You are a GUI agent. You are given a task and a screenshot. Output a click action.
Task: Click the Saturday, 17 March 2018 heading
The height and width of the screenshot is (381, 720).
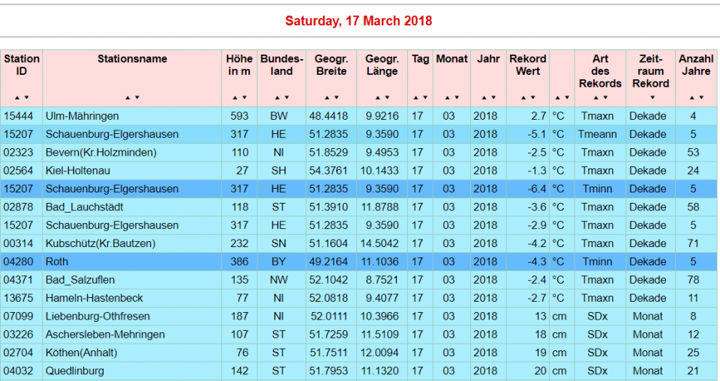(358, 21)
